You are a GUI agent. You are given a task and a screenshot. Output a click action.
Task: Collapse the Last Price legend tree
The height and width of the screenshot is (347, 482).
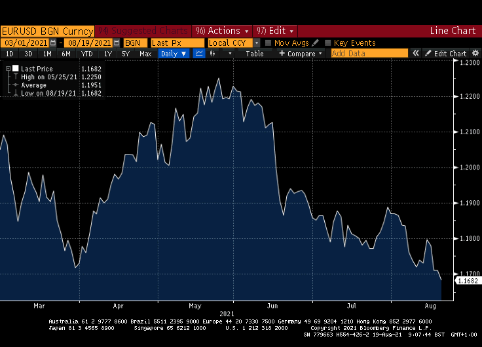point(7,68)
